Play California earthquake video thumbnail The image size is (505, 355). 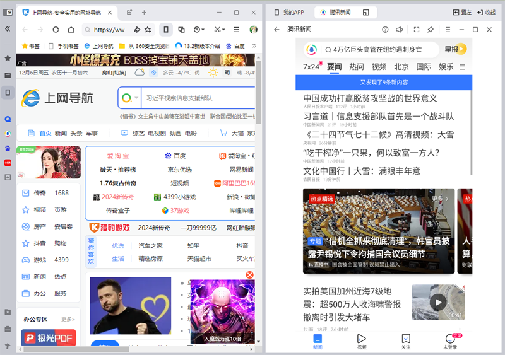438,302
